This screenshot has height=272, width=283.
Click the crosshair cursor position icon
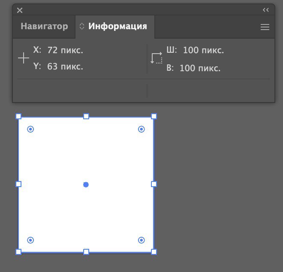pos(24,58)
